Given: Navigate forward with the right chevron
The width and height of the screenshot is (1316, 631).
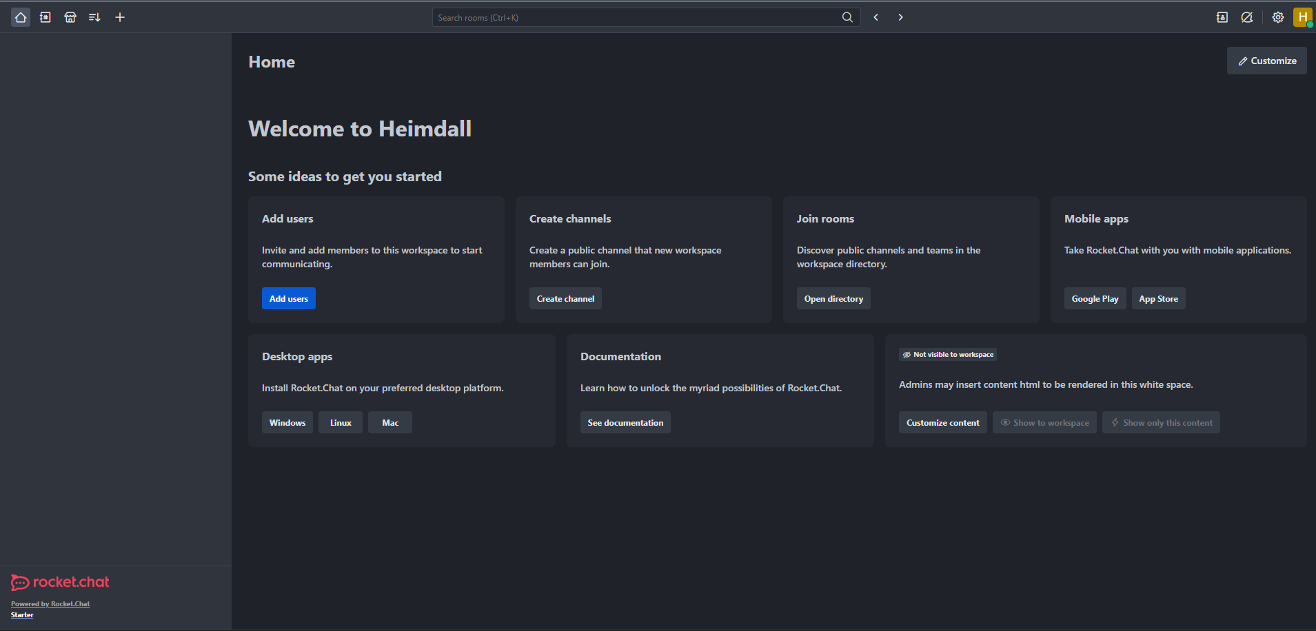Looking at the screenshot, I should (x=900, y=17).
